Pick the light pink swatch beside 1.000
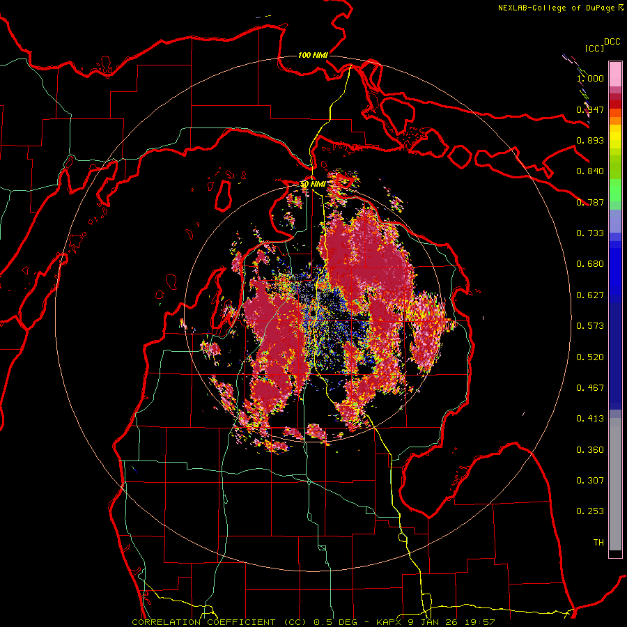Screen dimensions: 627x627 [615, 75]
